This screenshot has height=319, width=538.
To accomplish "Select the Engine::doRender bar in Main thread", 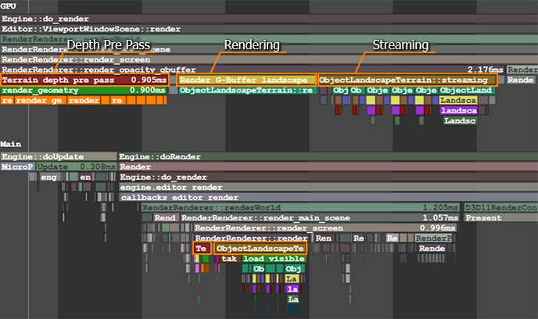I will (x=327, y=157).
